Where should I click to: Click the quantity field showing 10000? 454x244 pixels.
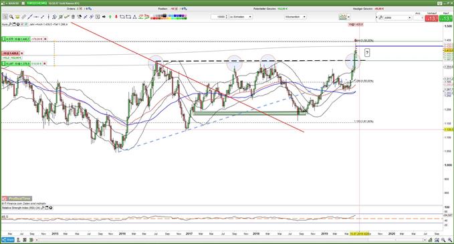(x=220, y=17)
